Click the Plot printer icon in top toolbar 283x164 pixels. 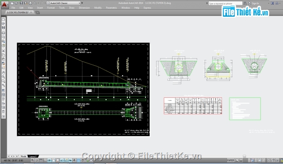click(31, 3)
